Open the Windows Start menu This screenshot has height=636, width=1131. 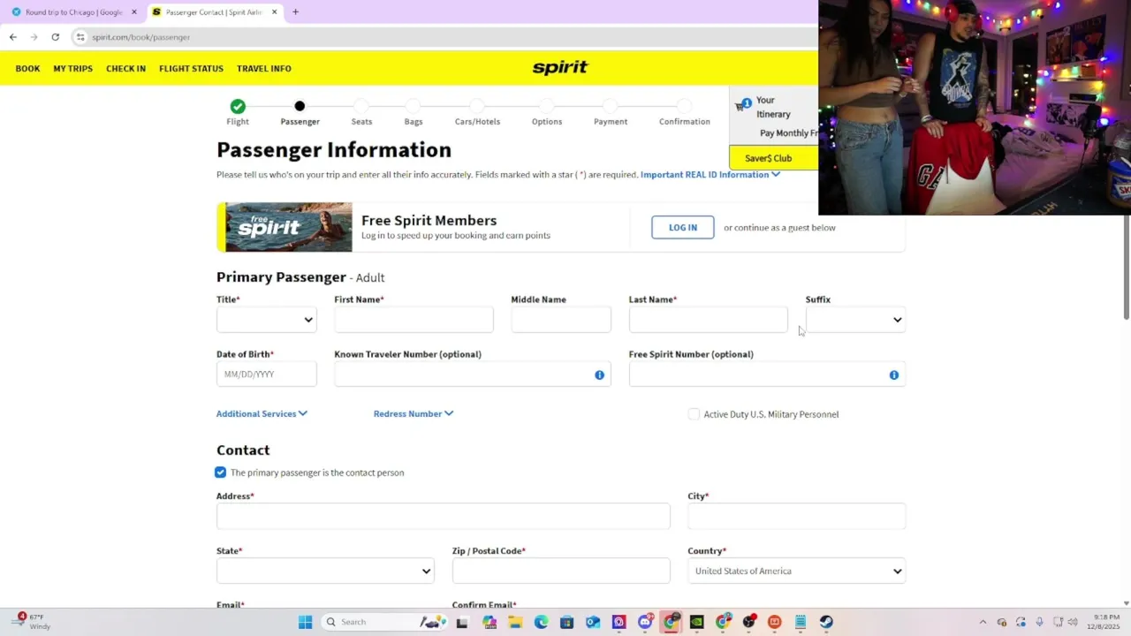(x=305, y=622)
